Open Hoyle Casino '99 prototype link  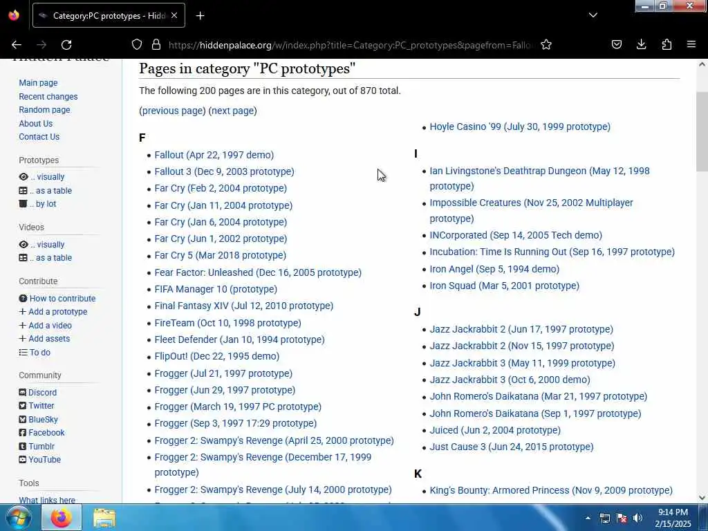pyautogui.click(x=520, y=127)
